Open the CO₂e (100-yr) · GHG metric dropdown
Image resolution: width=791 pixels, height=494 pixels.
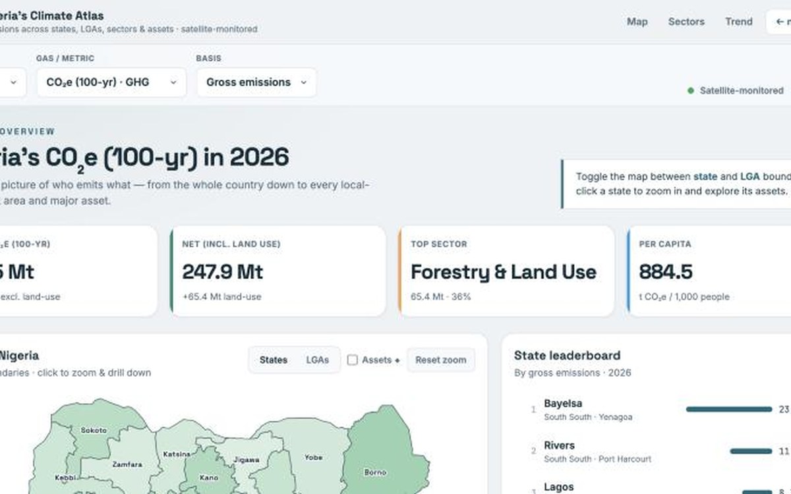pyautogui.click(x=111, y=82)
